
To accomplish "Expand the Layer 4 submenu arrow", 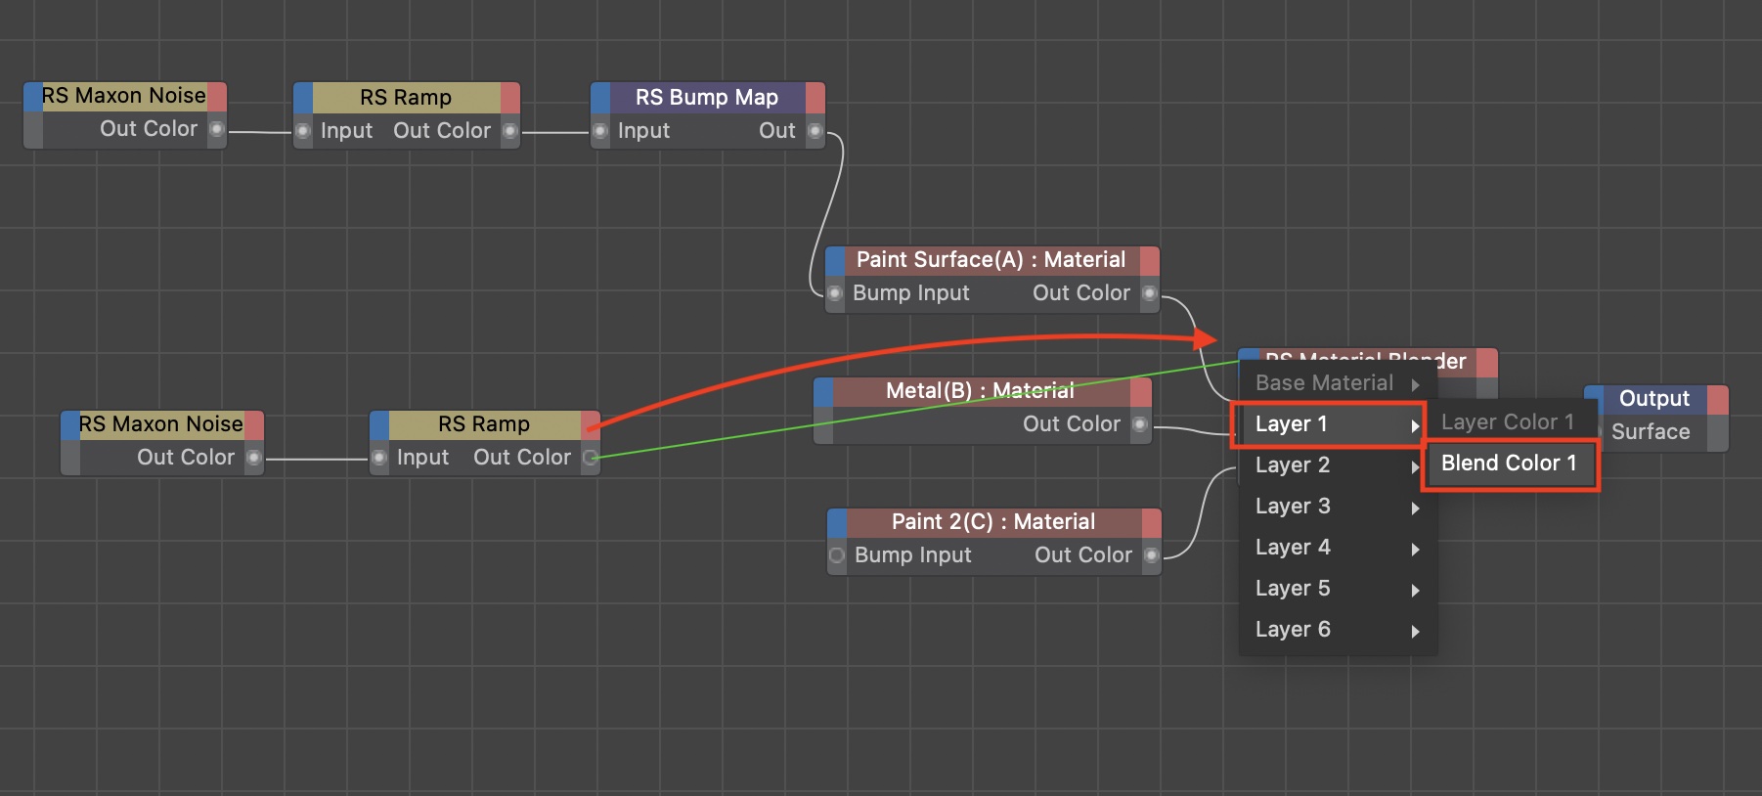I will tap(1415, 549).
